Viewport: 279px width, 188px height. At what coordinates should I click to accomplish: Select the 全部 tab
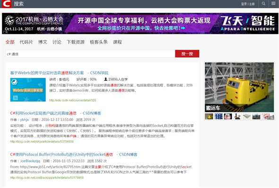pyautogui.click(x=10, y=42)
